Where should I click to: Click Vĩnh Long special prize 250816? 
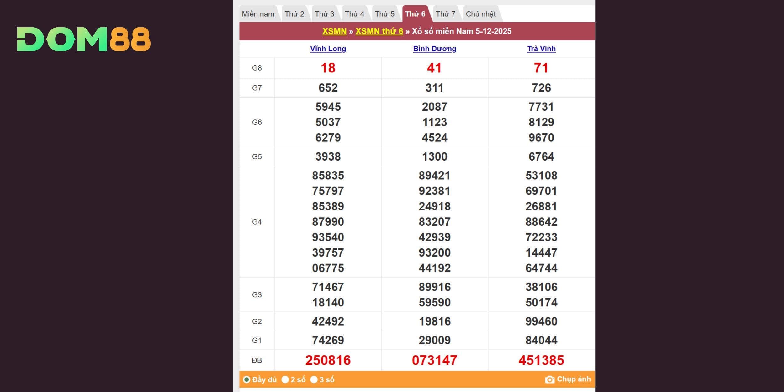[328, 360]
